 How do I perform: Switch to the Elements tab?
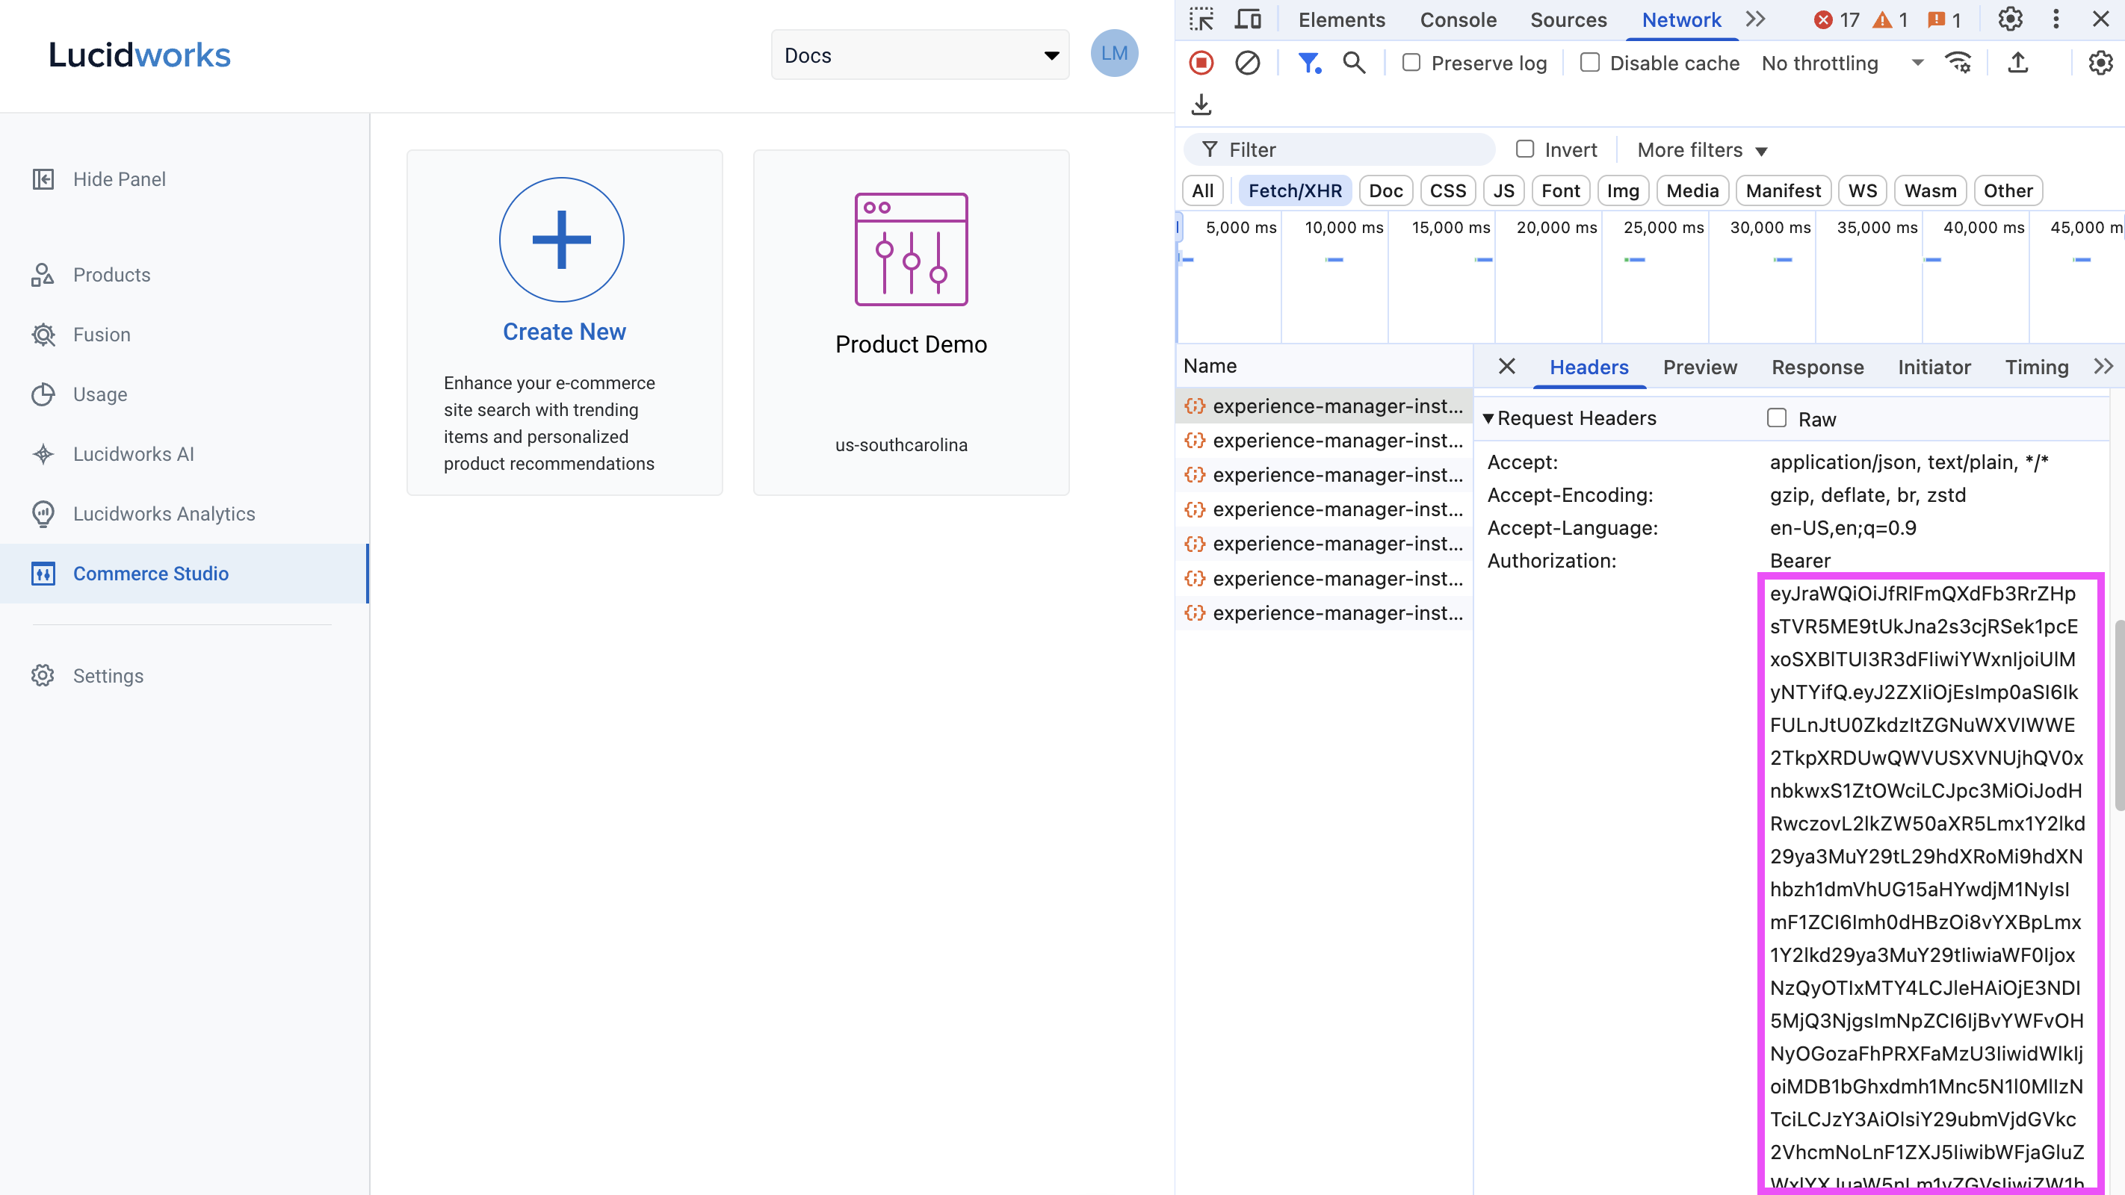coord(1341,20)
